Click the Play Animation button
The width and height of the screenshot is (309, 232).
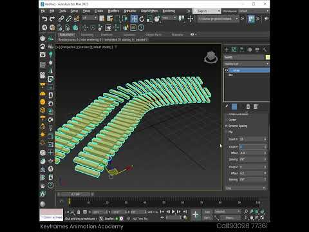point(173,212)
